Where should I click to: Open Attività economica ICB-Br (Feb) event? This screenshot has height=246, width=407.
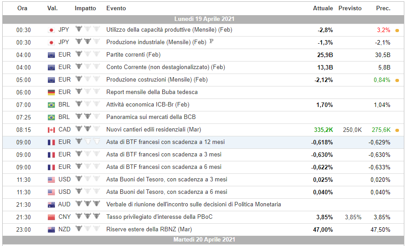coord(148,105)
